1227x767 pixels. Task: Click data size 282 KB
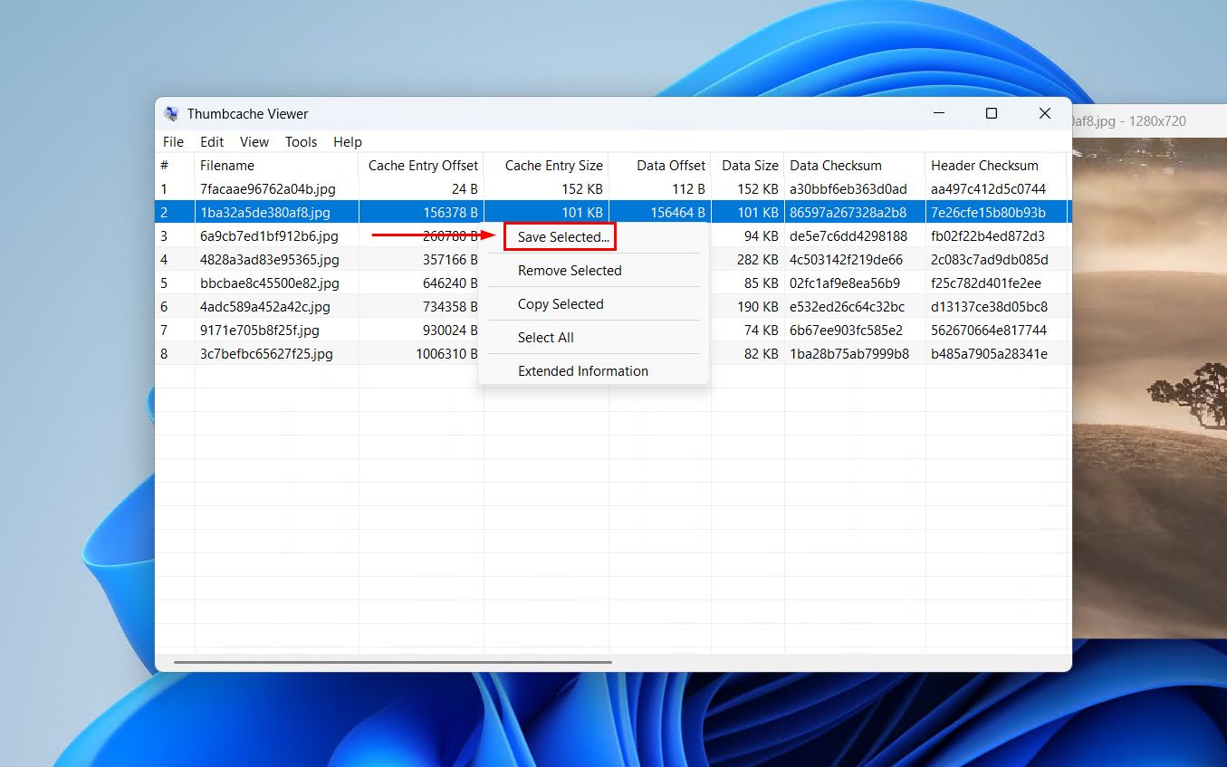tap(758, 260)
